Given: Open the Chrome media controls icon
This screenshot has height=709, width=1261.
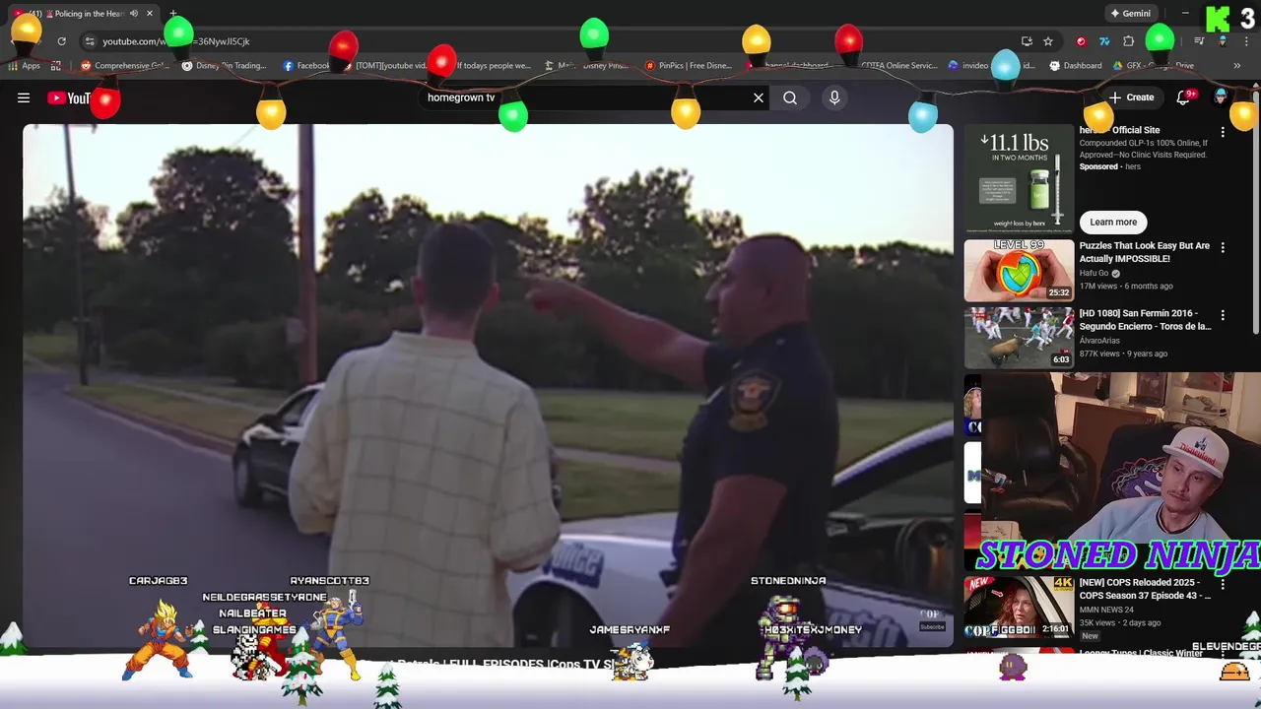Looking at the screenshot, I should (1199, 41).
